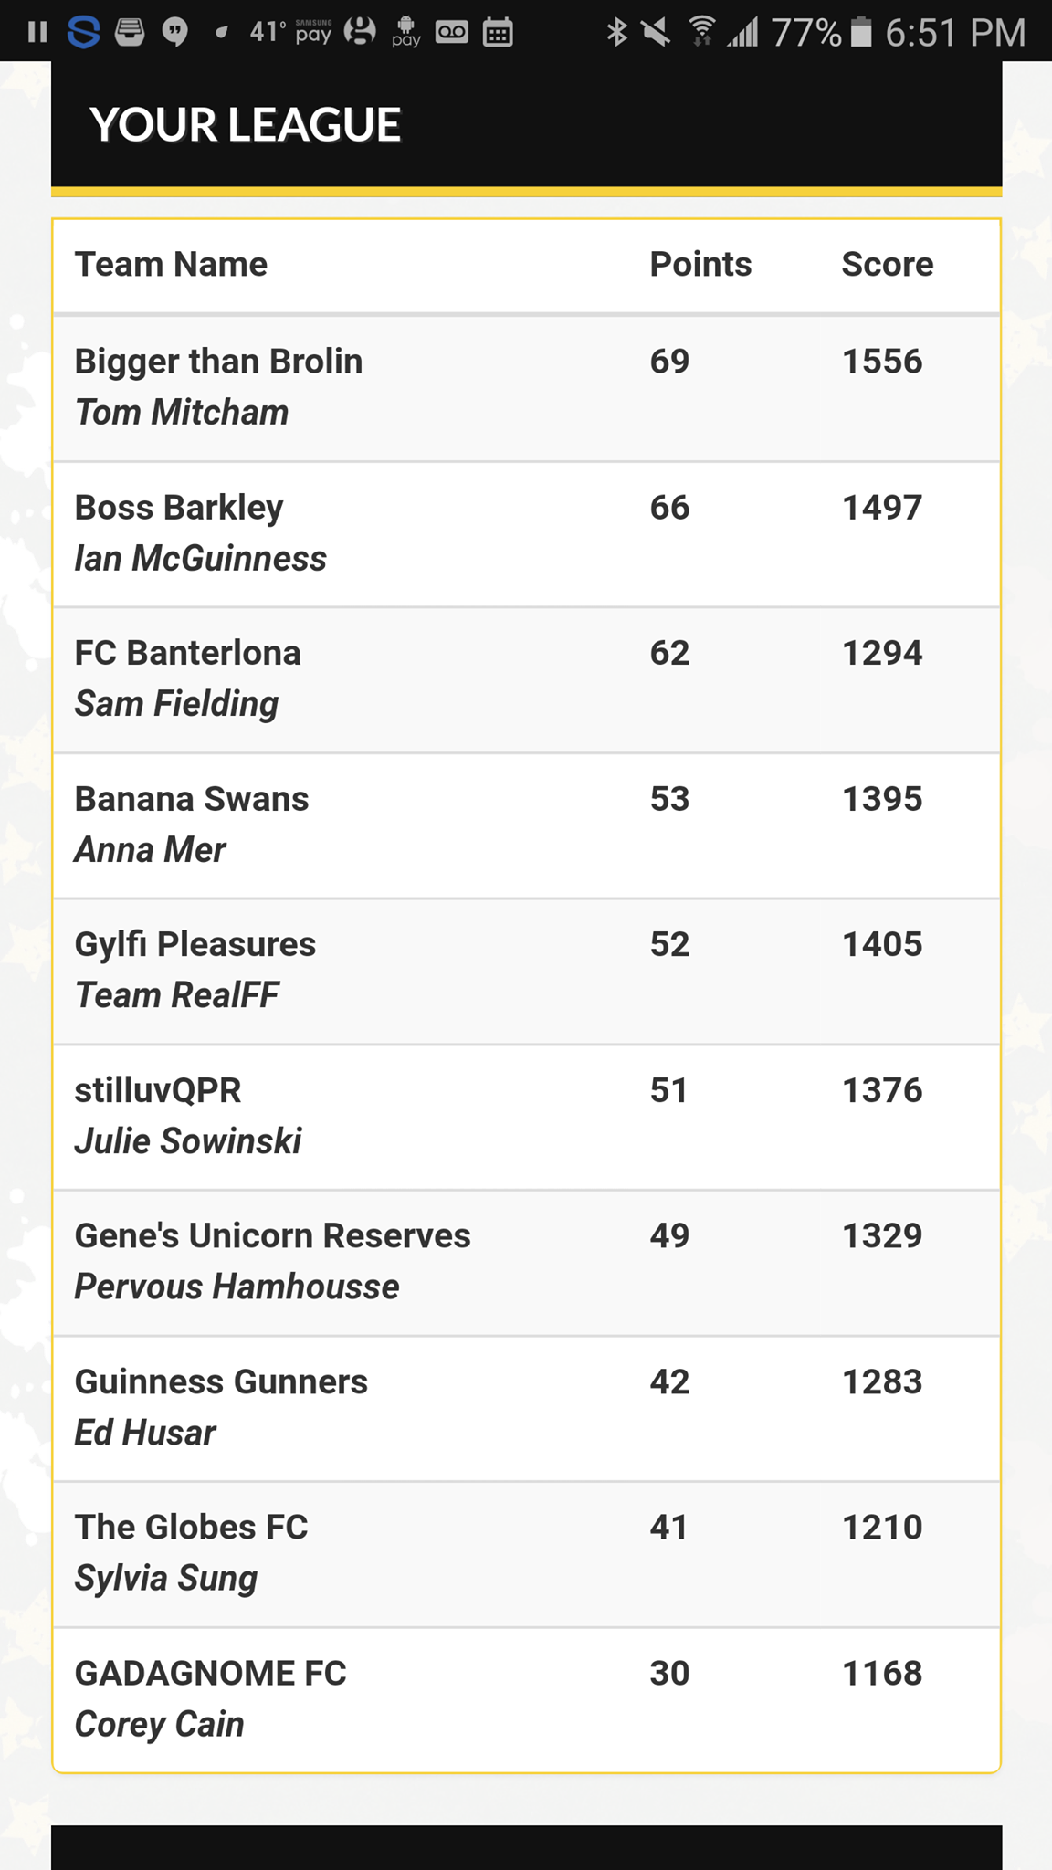Tap the Hangouts quote notification icon
Image resolution: width=1052 pixels, height=1870 pixels.
point(174,33)
